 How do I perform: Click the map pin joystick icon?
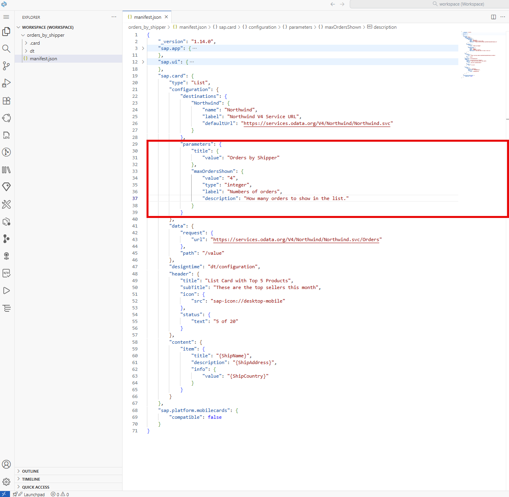point(6,256)
